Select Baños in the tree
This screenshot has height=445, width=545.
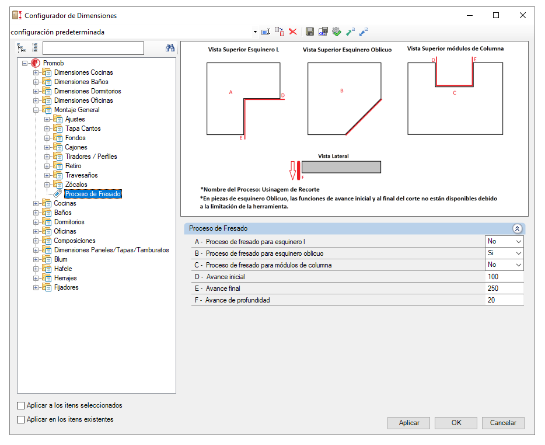coord(63,213)
